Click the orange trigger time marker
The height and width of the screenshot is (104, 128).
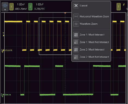coord(65,13)
